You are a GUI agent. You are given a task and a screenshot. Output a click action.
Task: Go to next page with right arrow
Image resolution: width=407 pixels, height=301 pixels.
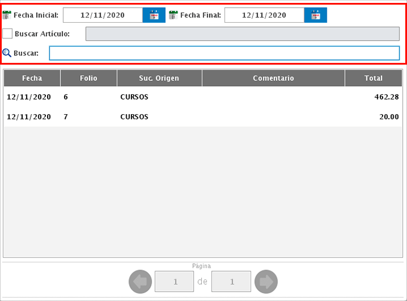(266, 282)
